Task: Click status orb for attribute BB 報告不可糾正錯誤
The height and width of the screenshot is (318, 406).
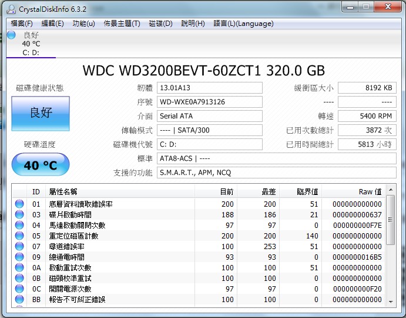Action: (x=19, y=299)
